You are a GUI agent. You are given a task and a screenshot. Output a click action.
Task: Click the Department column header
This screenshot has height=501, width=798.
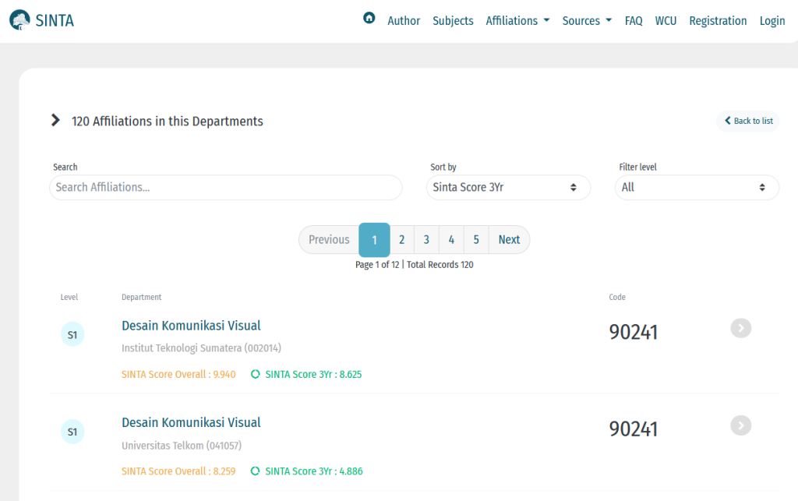click(x=142, y=297)
